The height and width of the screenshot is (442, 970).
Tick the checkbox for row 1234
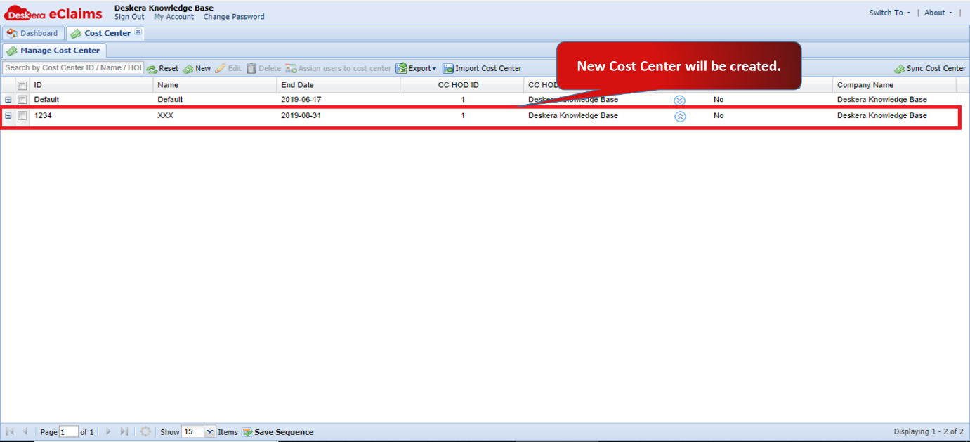[22, 116]
